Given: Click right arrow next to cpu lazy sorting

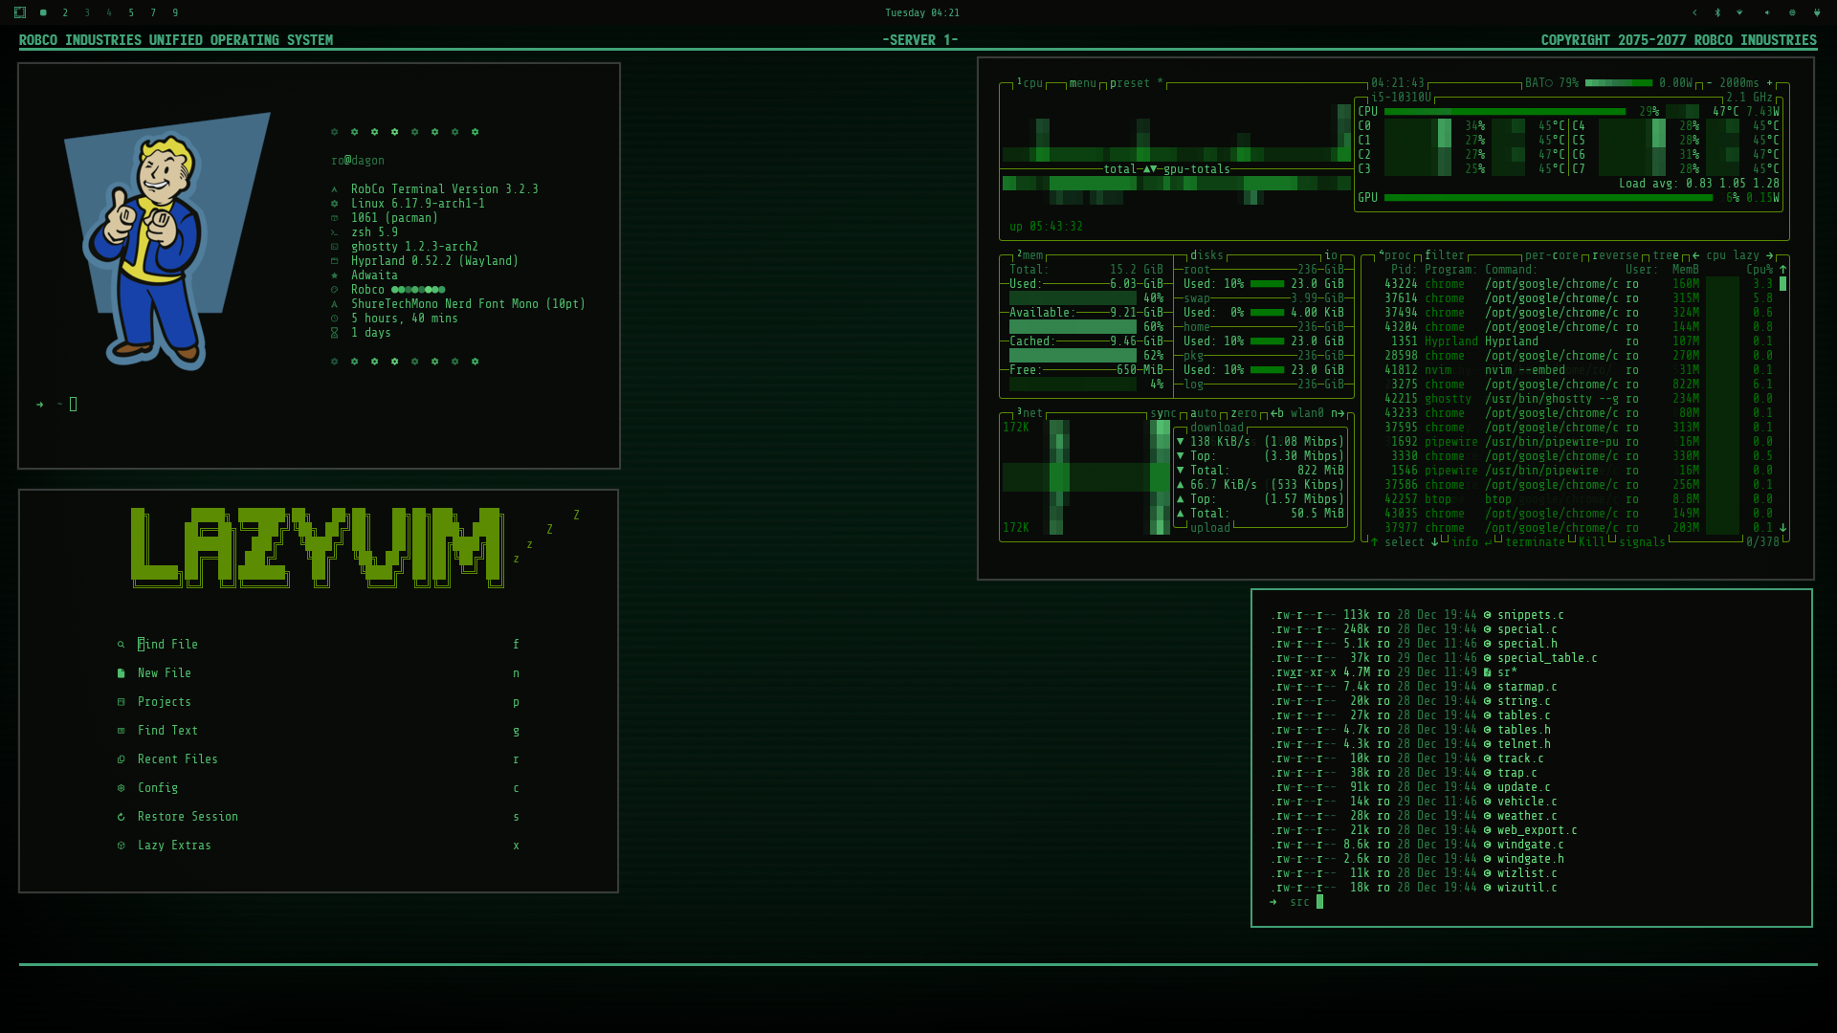Looking at the screenshot, I should (x=1769, y=255).
